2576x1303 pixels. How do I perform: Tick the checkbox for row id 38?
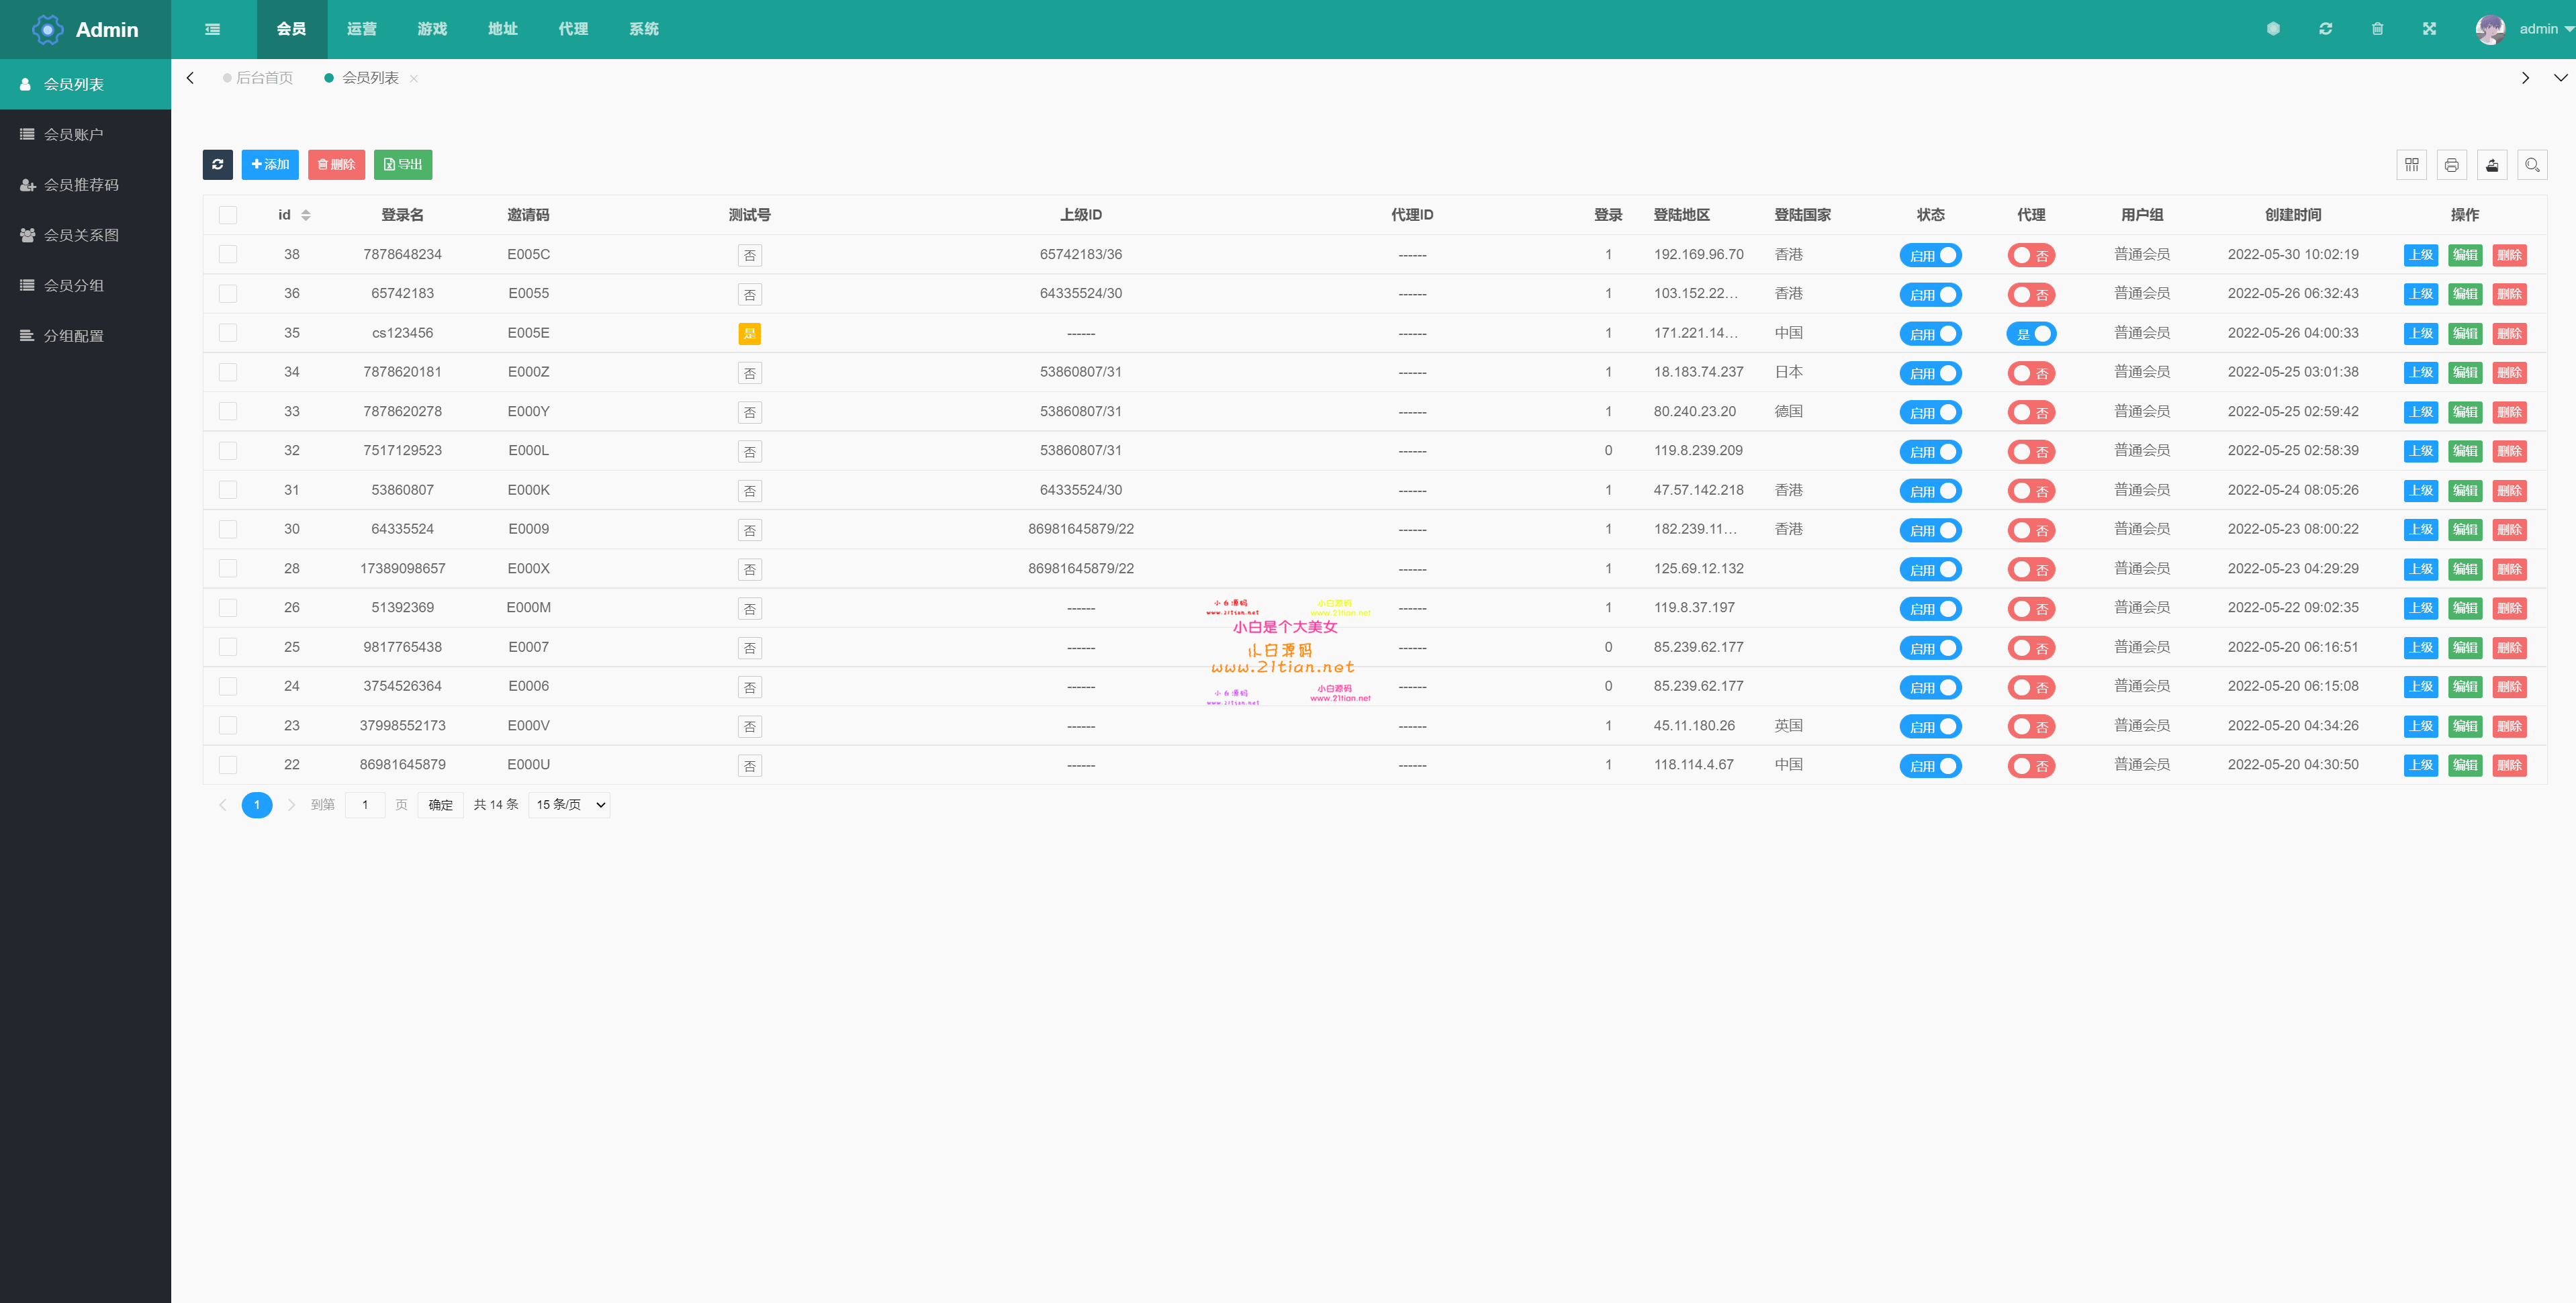pos(228,254)
